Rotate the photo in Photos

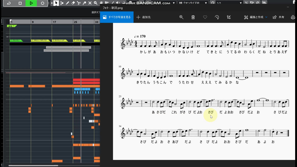(x=217, y=17)
